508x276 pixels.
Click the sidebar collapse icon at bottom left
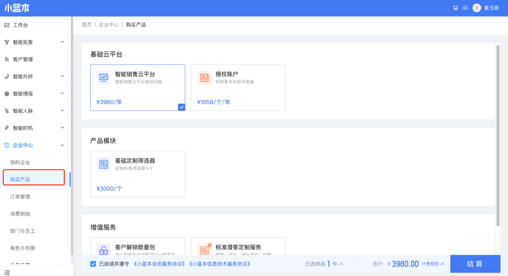pos(7,272)
